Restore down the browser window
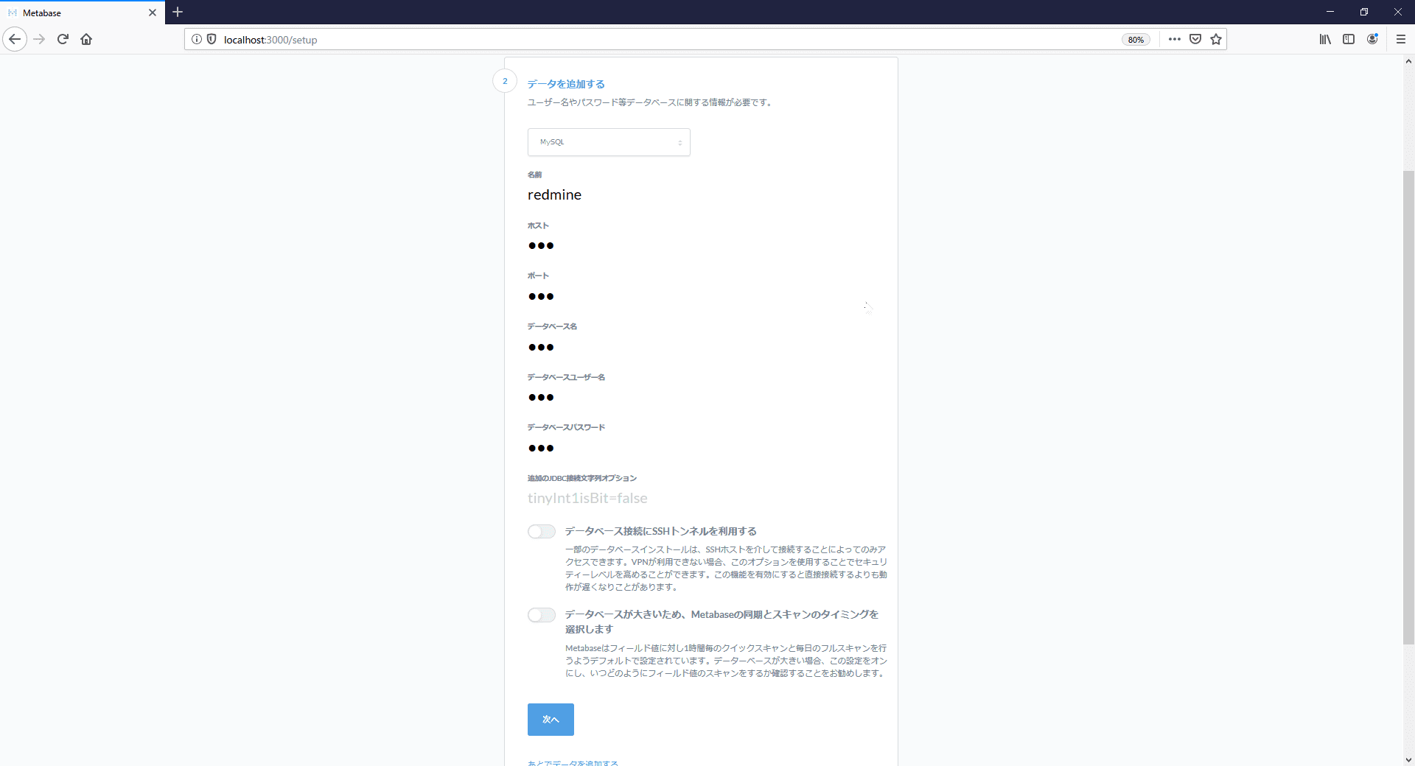The width and height of the screenshot is (1415, 766). tap(1364, 12)
